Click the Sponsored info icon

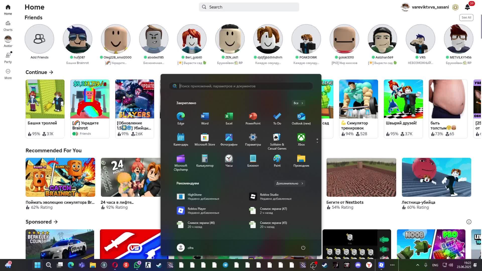pyautogui.click(x=469, y=222)
